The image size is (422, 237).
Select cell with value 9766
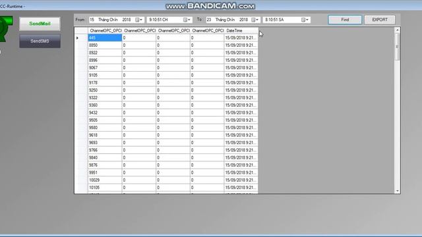tap(105, 150)
